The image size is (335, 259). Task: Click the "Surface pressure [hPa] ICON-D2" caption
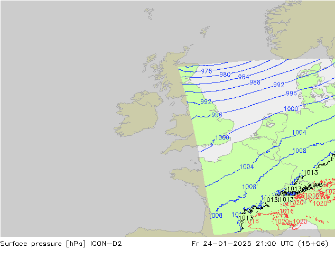pos(61,244)
